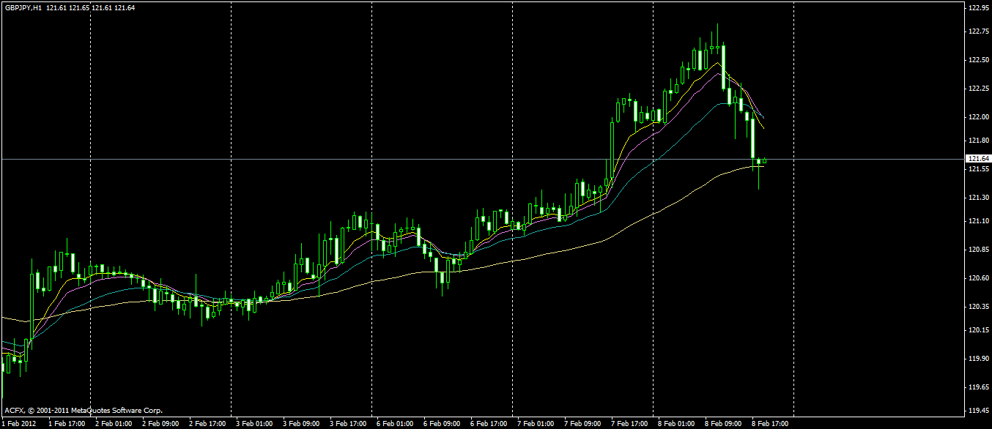Click the "3 Feb 01:00" time label

(253, 423)
